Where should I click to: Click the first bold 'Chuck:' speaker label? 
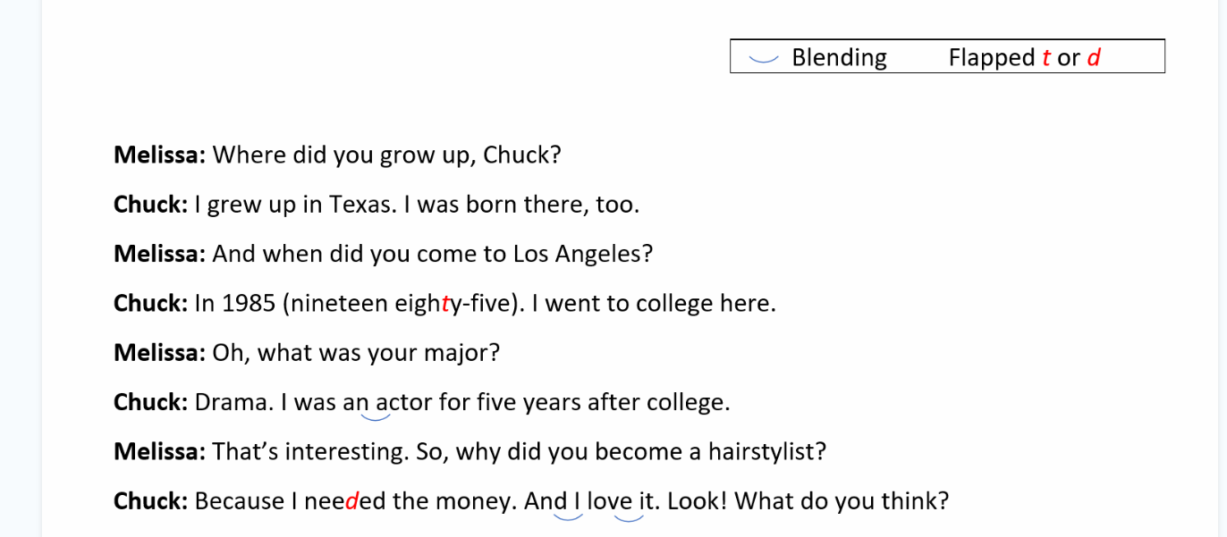point(150,205)
